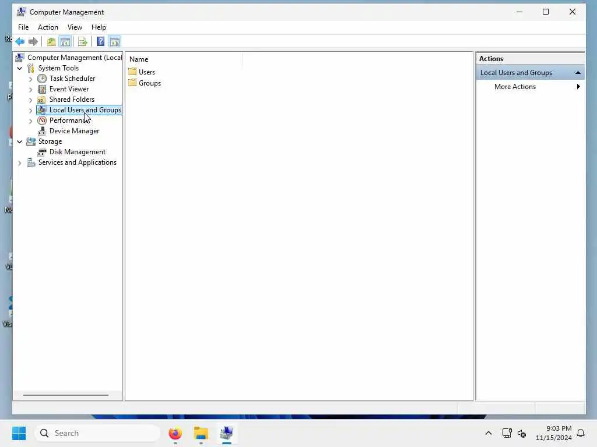This screenshot has height=447, width=597.
Task: Toggle Show/Hide Action Pane icon
Action: 115,41
